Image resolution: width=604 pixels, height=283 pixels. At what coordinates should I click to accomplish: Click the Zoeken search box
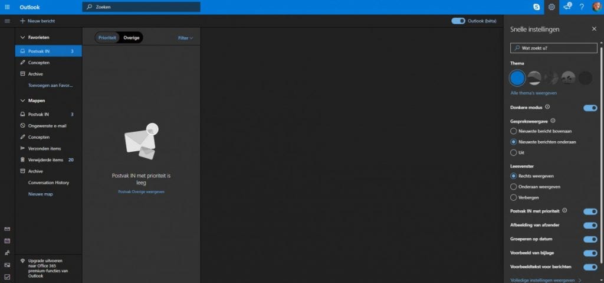click(x=141, y=7)
